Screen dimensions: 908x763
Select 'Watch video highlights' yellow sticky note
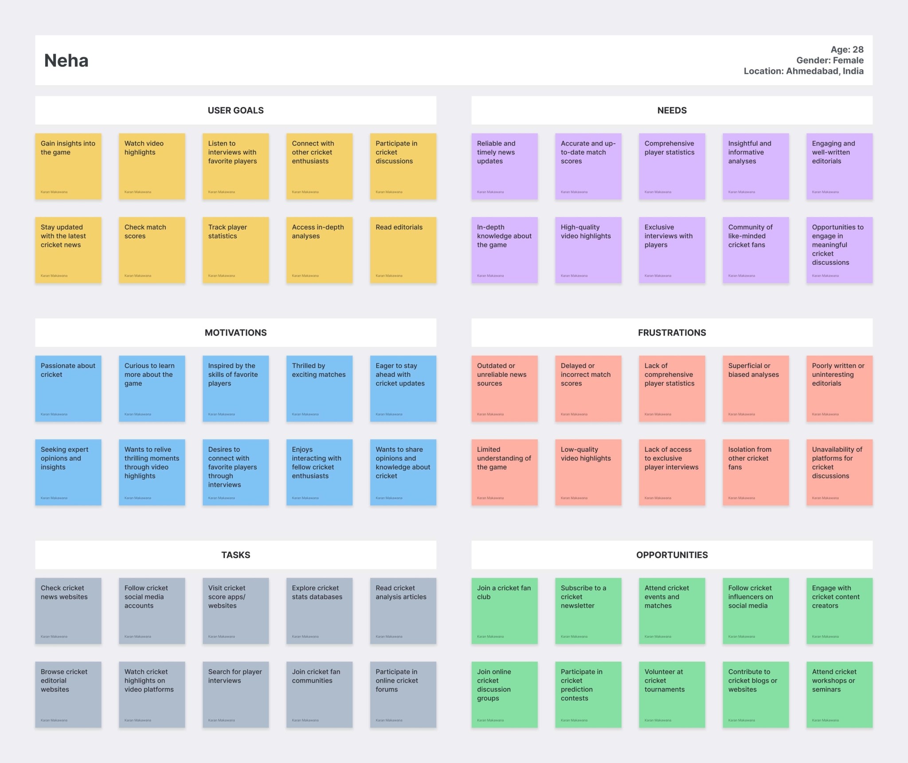[x=152, y=166]
